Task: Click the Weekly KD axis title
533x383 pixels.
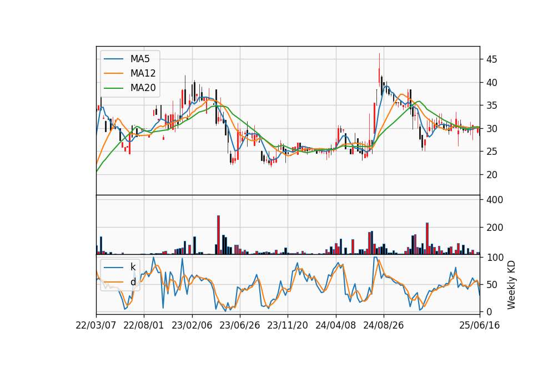Action: (x=511, y=285)
